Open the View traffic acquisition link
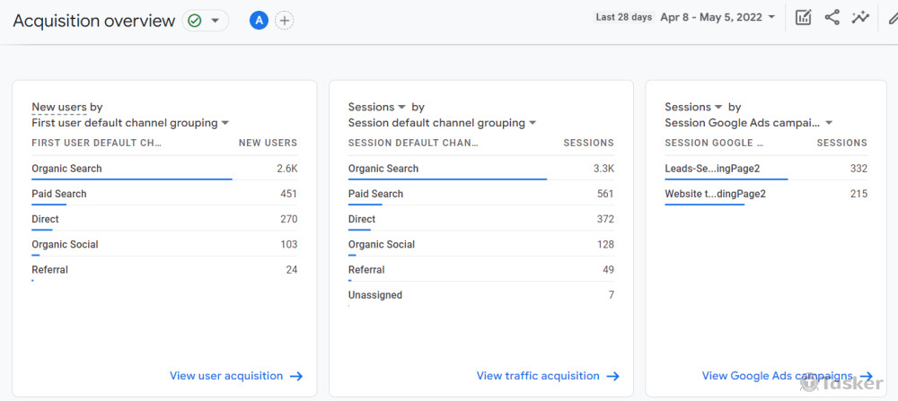Viewport: 898px width, 401px height. click(x=548, y=376)
